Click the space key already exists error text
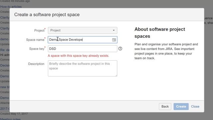Screen dimensions: 213x120 pos(79,56)
